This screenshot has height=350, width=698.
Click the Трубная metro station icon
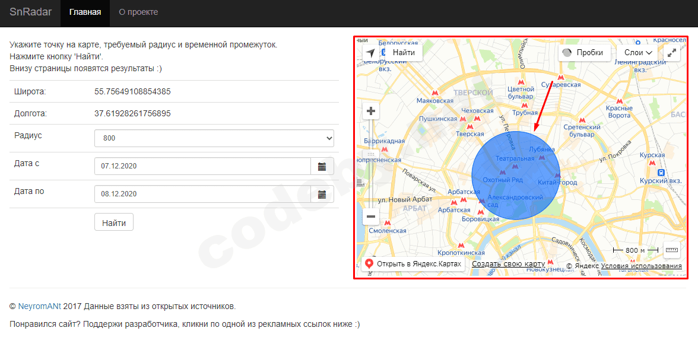point(525,106)
